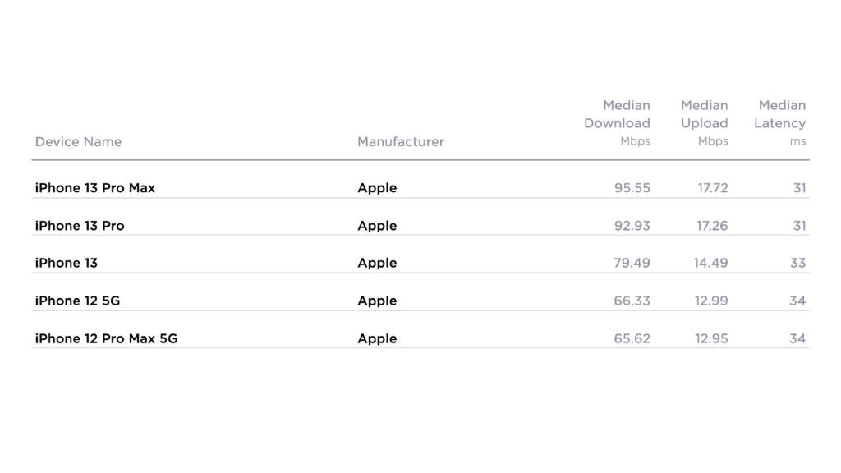Click the 65.62 download speed value

coord(632,338)
